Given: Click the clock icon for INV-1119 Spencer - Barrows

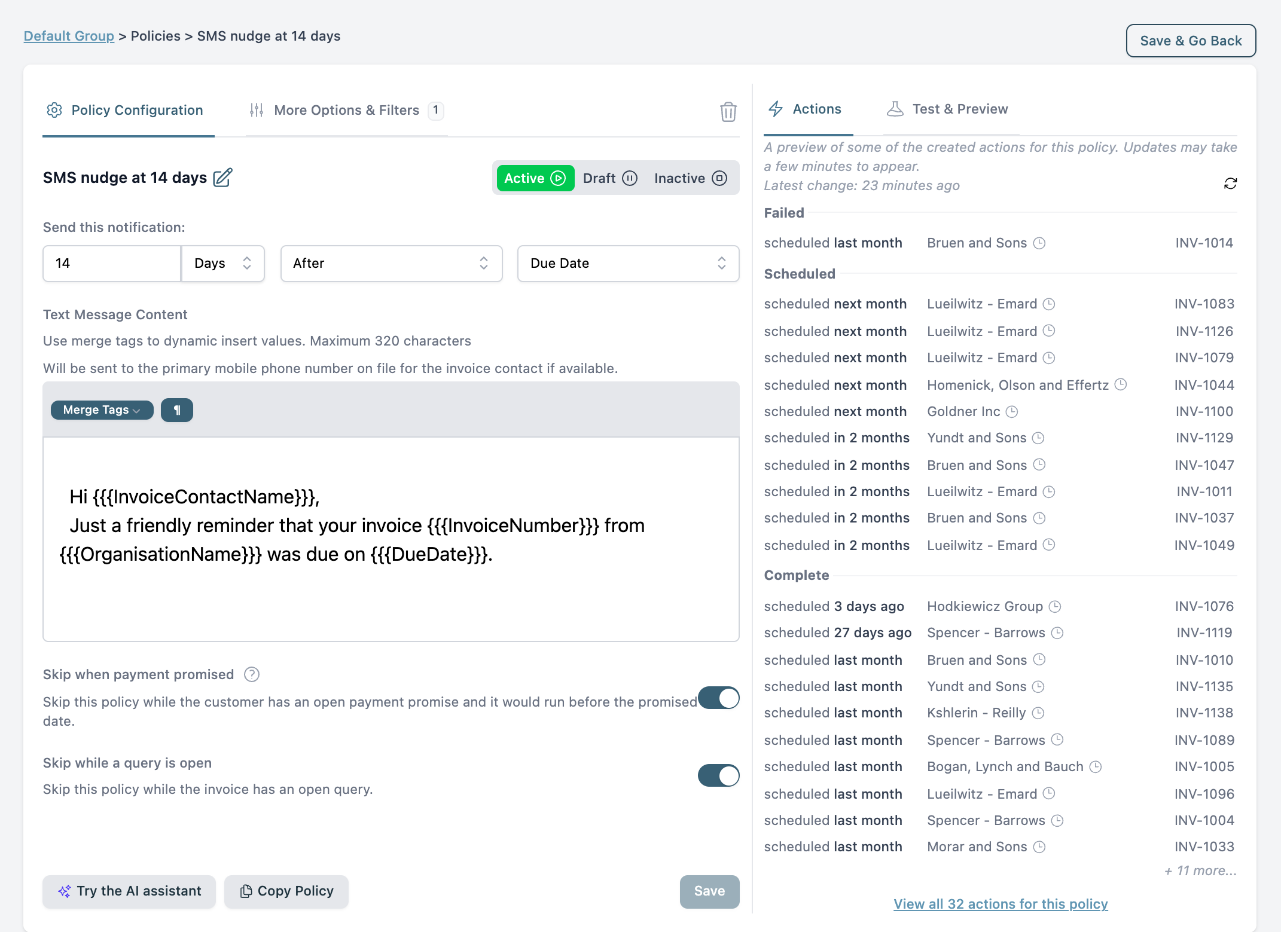Looking at the screenshot, I should (1057, 633).
